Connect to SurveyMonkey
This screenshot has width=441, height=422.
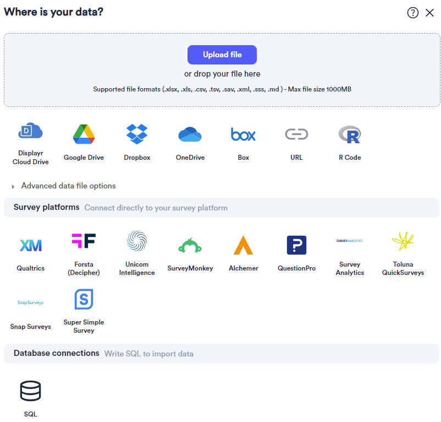(190, 253)
